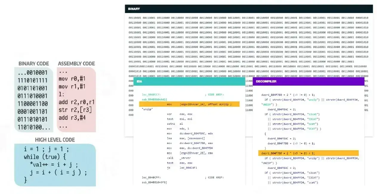Select binary code row '1110101111'
Screen dimensions: 377x194
[33, 80]
